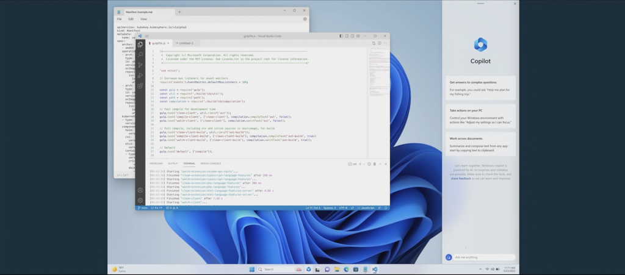
Task: Open the OUTPUT panel tab
Action: (173, 163)
